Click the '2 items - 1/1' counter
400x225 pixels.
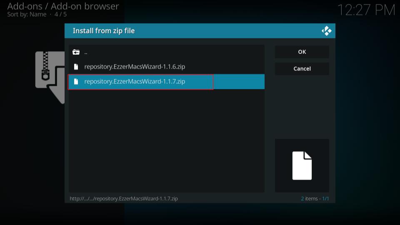315,198
